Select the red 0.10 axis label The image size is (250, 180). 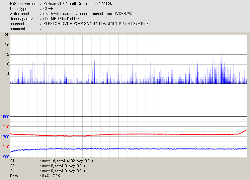6,127
